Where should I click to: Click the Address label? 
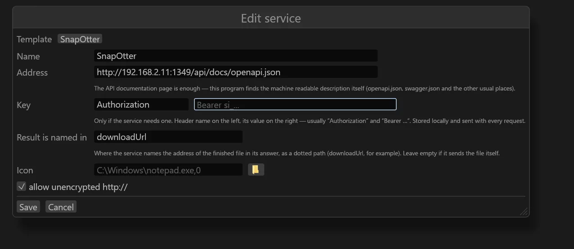[32, 72]
